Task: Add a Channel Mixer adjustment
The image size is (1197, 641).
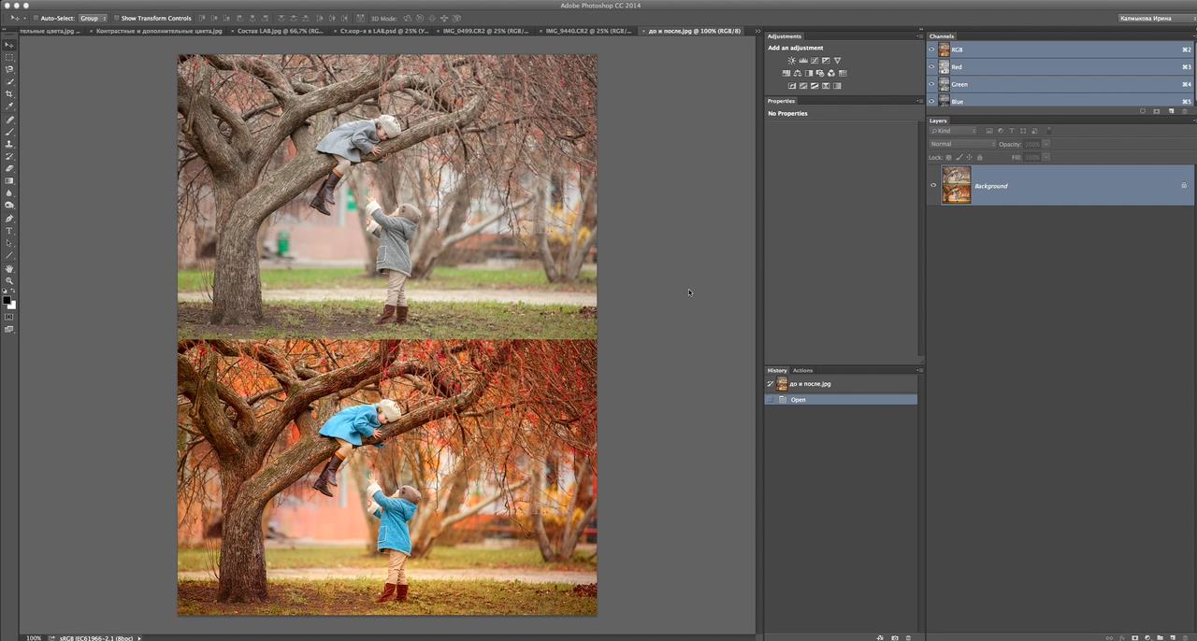Action: 831,73
